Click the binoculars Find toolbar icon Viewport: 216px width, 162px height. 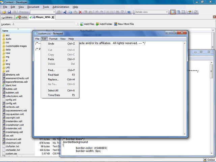click(x=117, y=12)
